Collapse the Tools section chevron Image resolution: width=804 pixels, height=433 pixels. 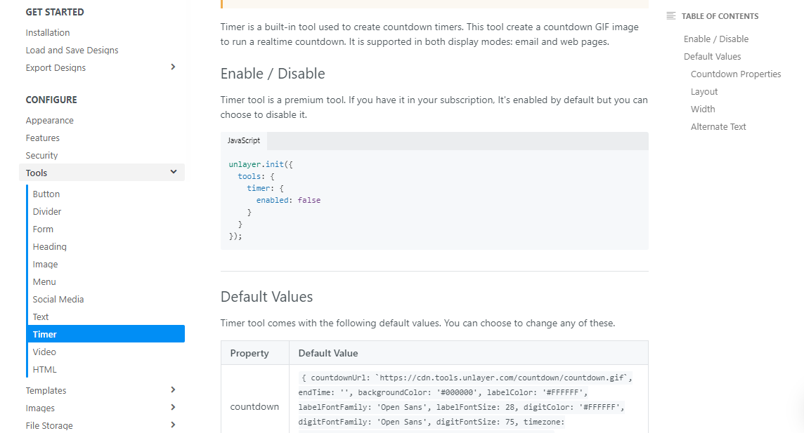click(x=174, y=172)
